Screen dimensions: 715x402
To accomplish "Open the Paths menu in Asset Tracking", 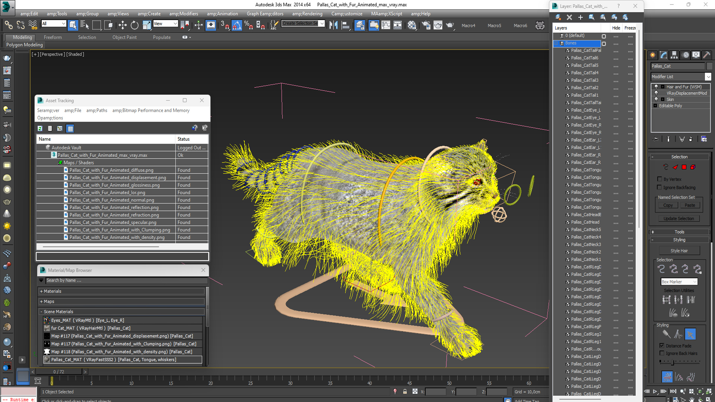I will point(97,111).
